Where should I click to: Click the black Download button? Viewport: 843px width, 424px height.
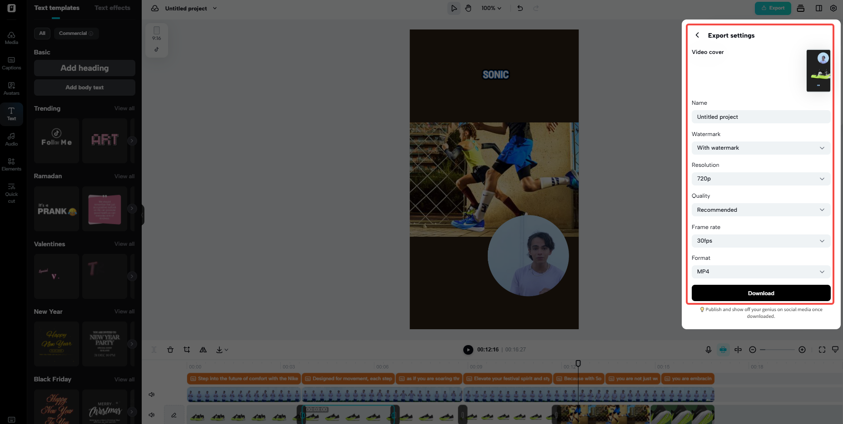pos(761,293)
